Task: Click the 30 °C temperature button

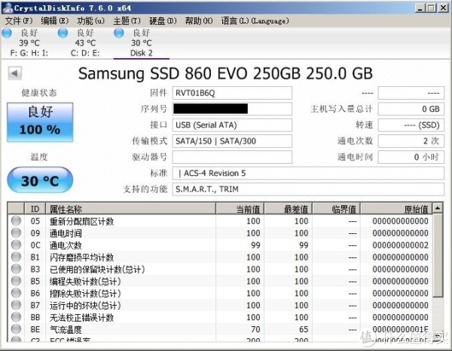Action: pos(40,180)
